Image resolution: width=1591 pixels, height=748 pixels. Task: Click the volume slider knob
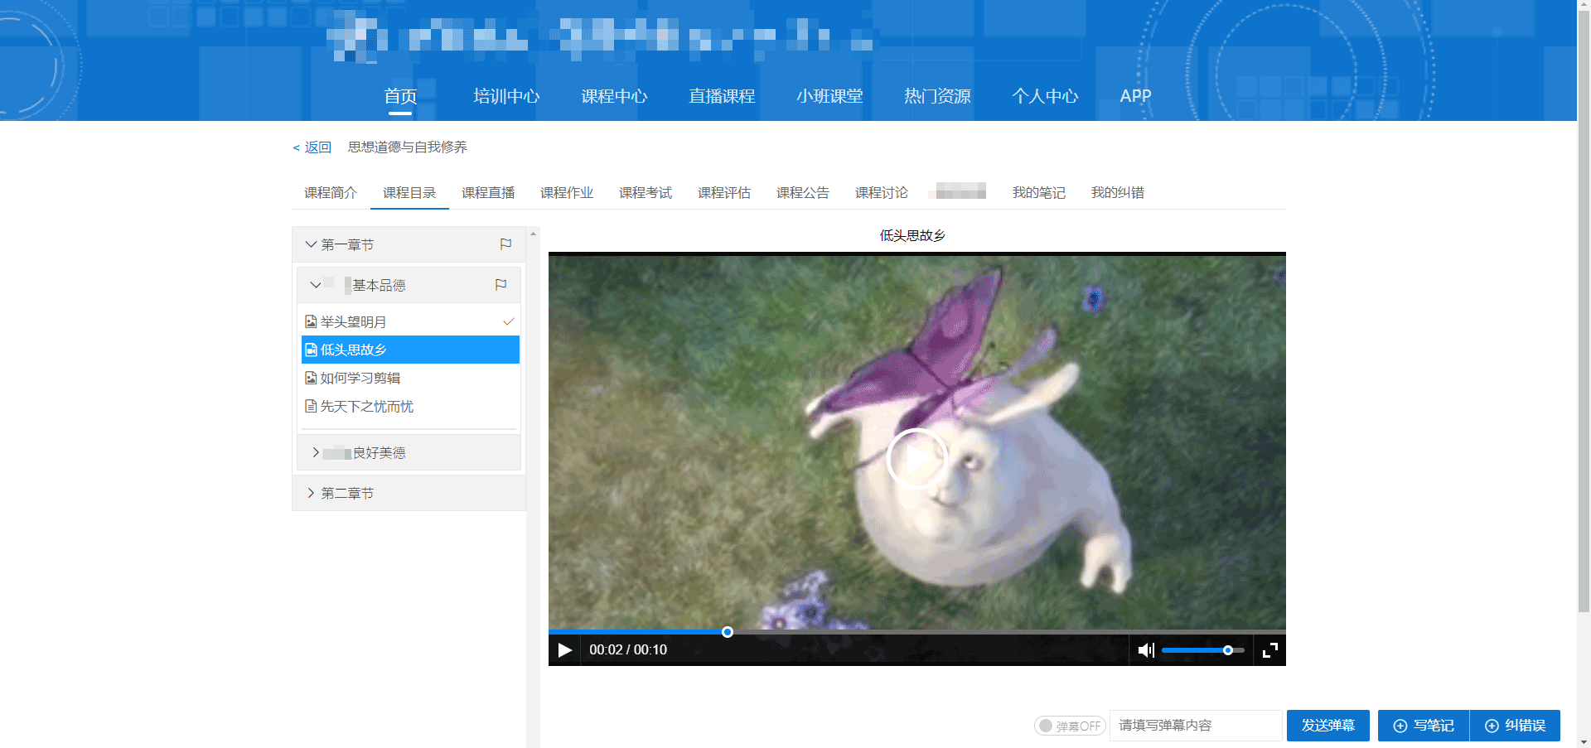1228,650
